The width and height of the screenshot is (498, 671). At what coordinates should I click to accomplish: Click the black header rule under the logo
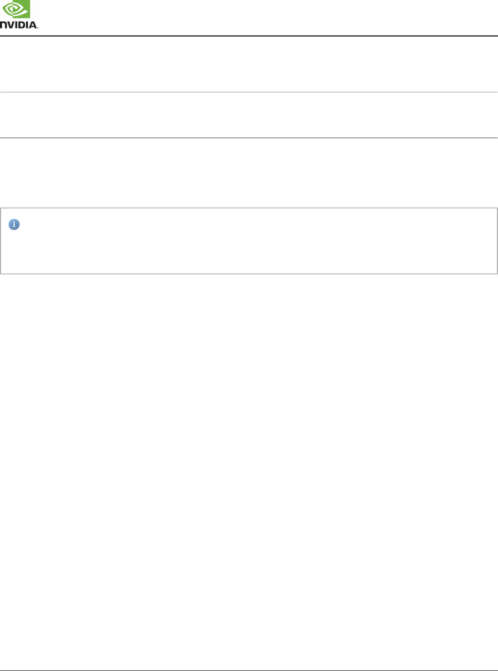click(249, 36)
